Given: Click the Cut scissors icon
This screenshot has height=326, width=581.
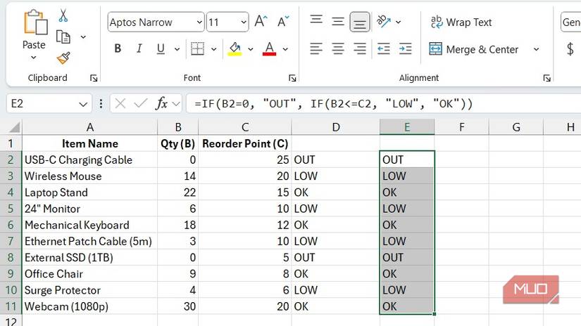Looking at the screenshot, I should [63, 15].
